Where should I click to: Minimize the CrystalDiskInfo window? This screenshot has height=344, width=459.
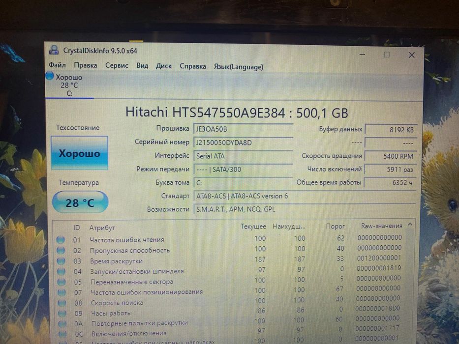point(362,54)
